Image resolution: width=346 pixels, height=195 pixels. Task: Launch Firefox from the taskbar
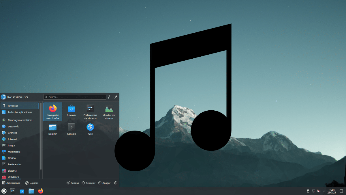tap(41, 191)
